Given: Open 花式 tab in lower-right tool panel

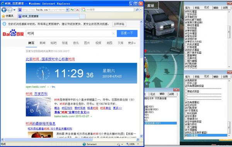Looking at the screenshot, I should (206, 76).
